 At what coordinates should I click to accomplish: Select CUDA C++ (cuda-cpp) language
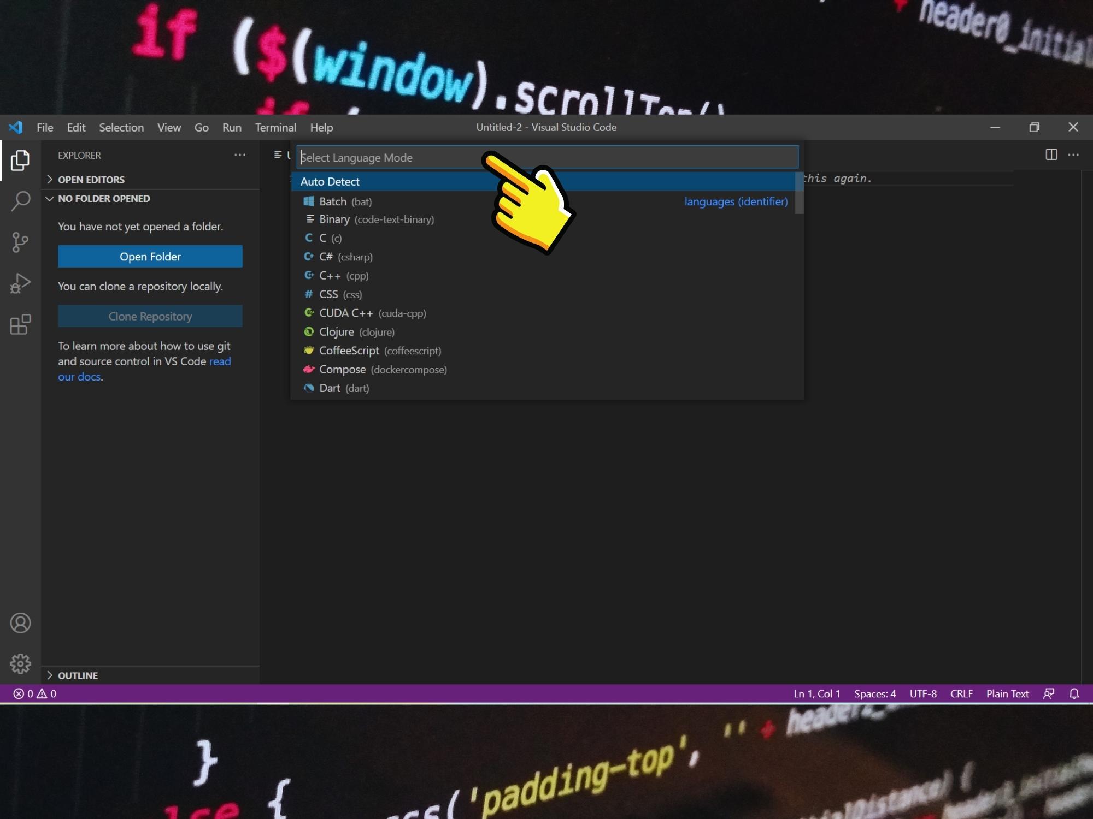[547, 313]
